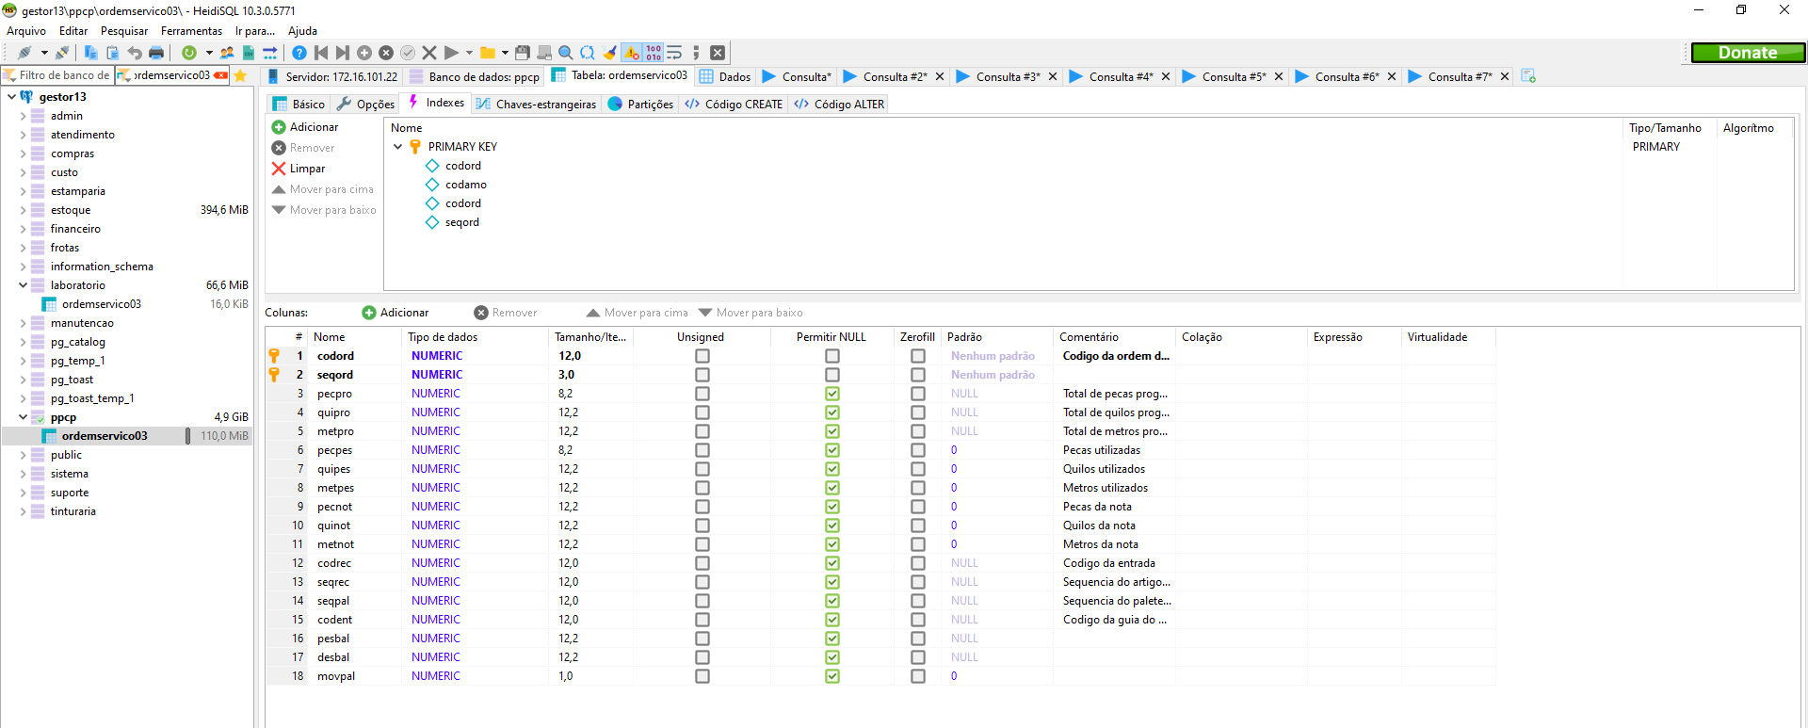Open the Ferramentas menu
Screen dimensions: 1808x728
(x=191, y=31)
